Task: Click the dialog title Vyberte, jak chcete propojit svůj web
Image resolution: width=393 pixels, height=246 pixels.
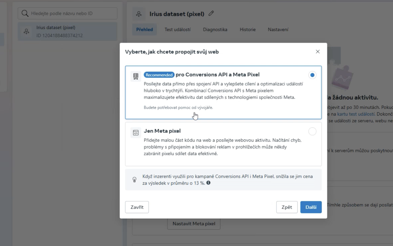Action: click(172, 52)
